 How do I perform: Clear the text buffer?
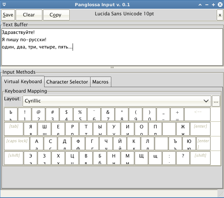(29, 15)
